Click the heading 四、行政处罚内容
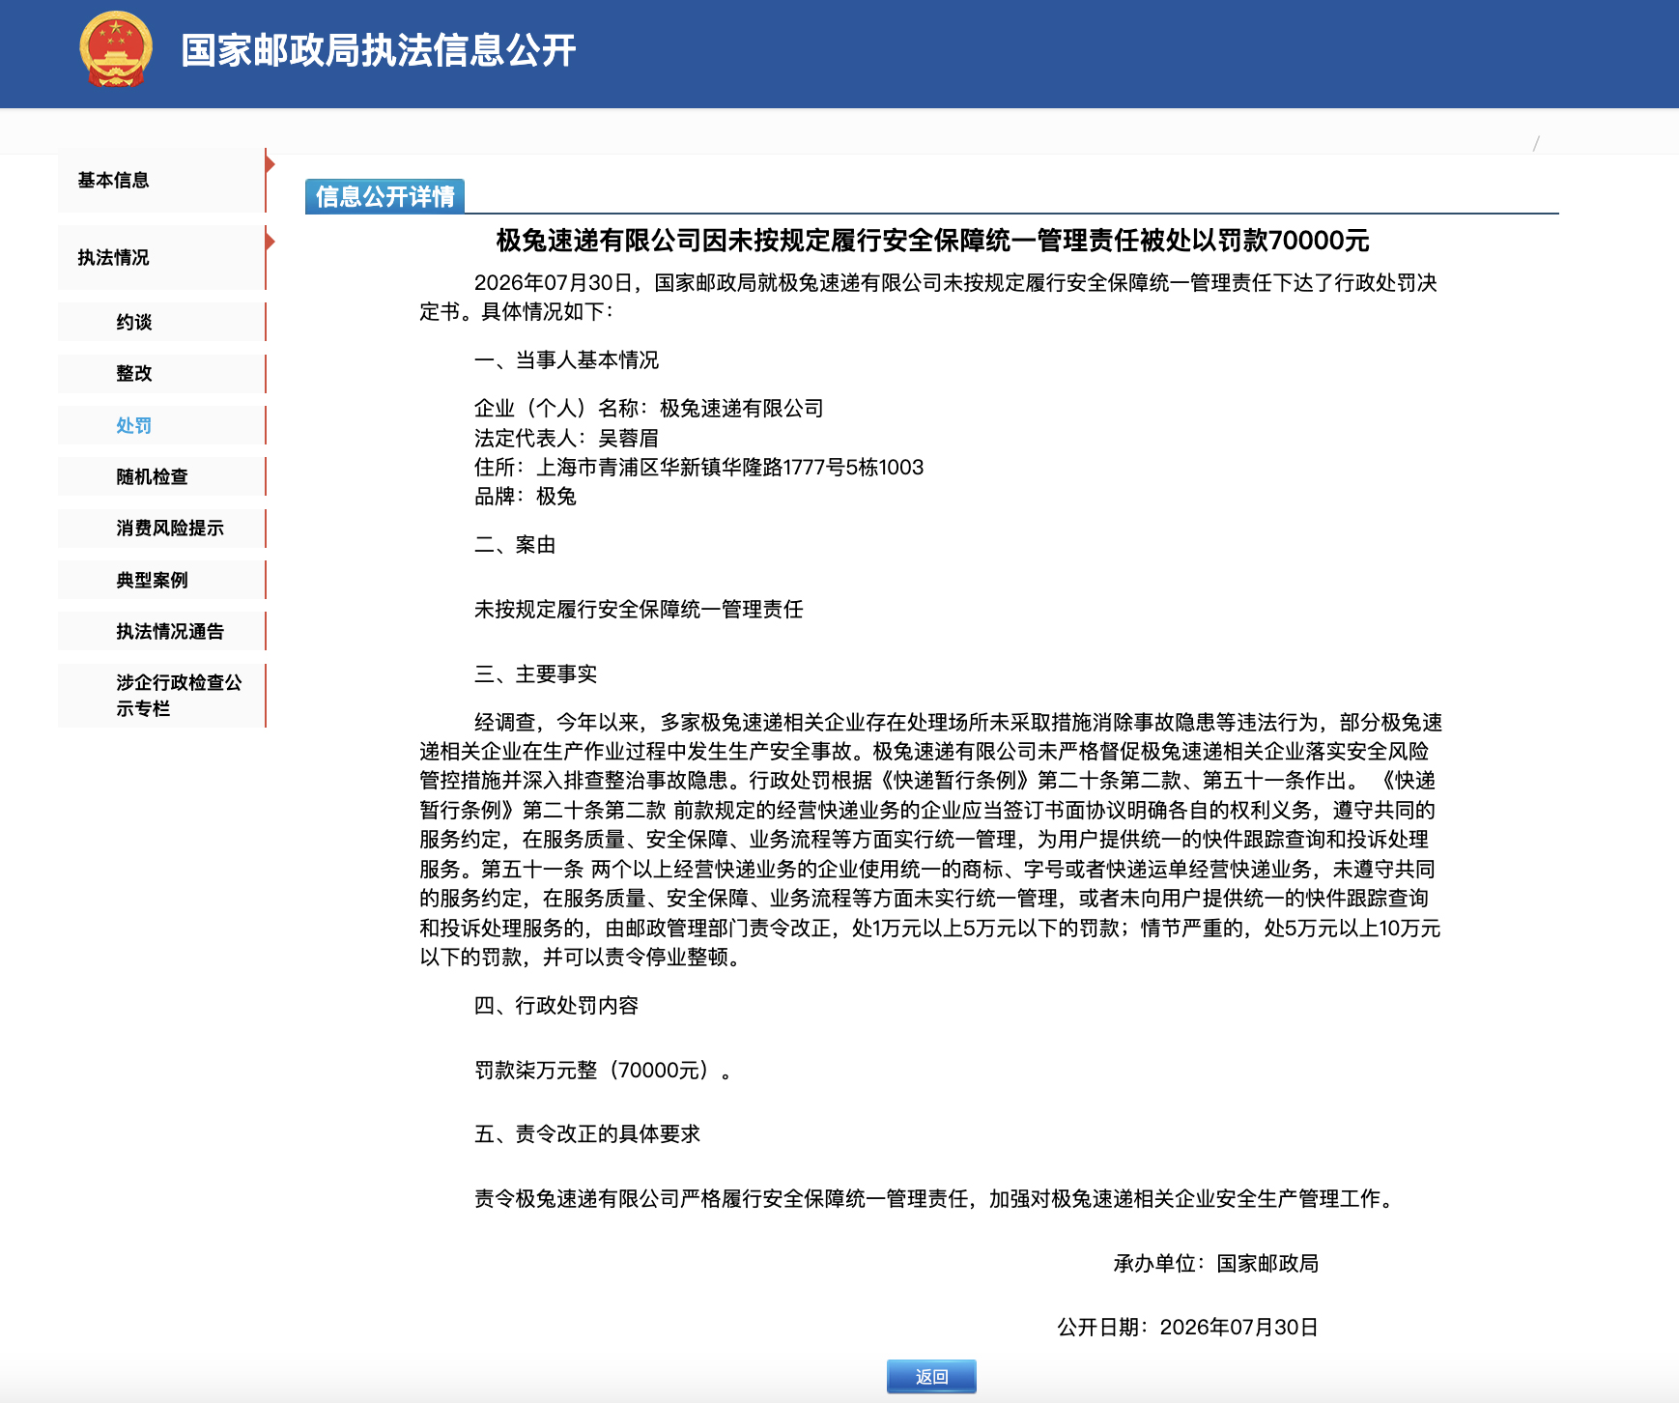Image resolution: width=1679 pixels, height=1403 pixels. pos(556,1006)
